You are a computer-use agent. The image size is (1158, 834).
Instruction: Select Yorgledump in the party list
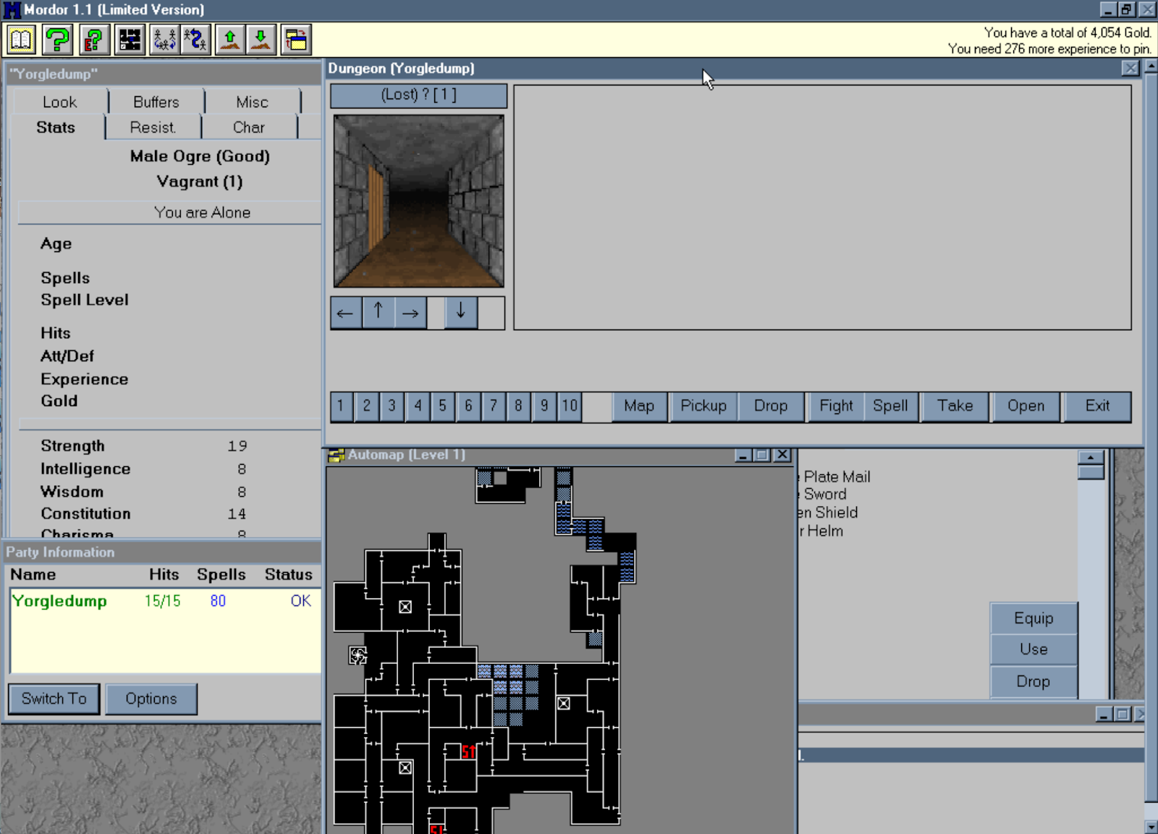60,601
